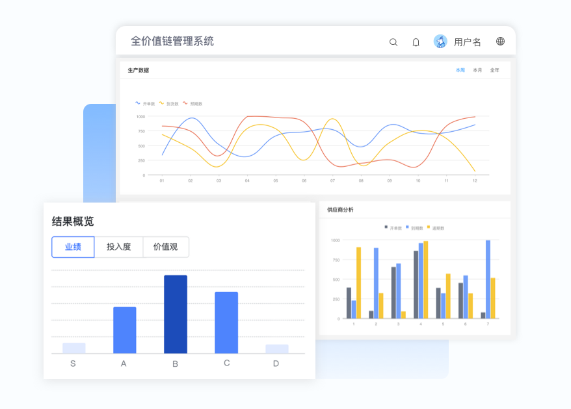The width and height of the screenshot is (571, 409).
Task: Click the gray bar of supplier 3
Action: (393, 293)
